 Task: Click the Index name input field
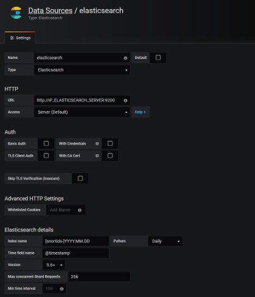[75, 241]
